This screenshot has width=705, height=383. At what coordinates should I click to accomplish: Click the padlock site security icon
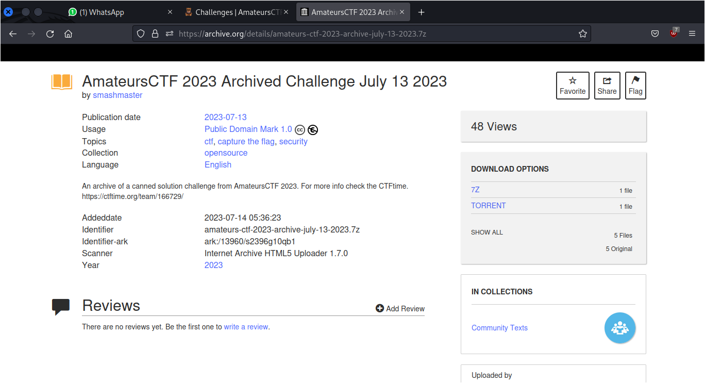(x=155, y=34)
